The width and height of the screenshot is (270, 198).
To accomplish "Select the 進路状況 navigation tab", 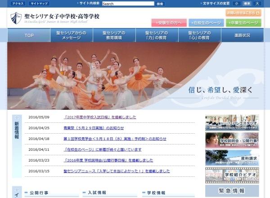I will tap(242, 36).
